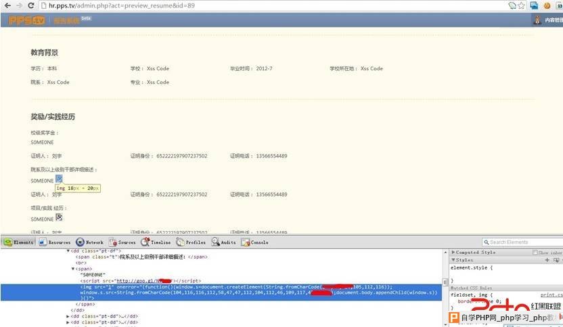This screenshot has width=563, height=327.
Task: Open the Elements panel in DevTools
Action: [x=18, y=243]
